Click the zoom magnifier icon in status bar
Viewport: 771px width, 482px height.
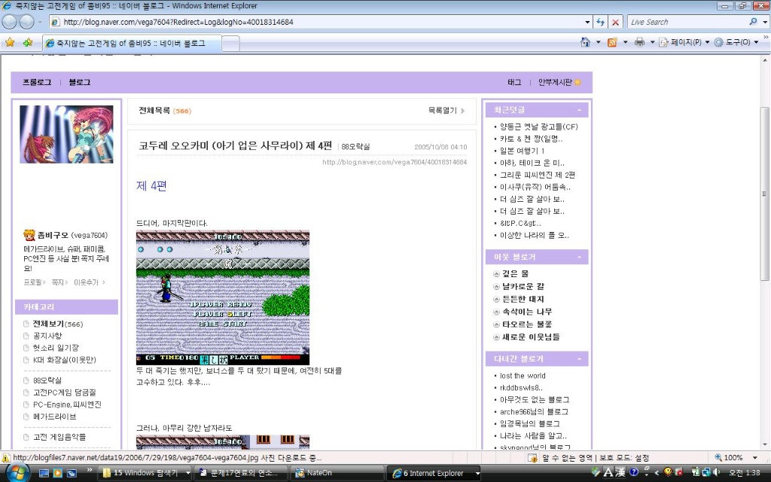(x=718, y=457)
